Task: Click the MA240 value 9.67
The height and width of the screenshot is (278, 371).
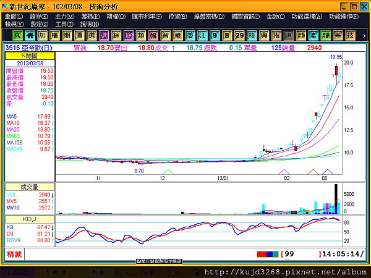Action: [x=45, y=149]
